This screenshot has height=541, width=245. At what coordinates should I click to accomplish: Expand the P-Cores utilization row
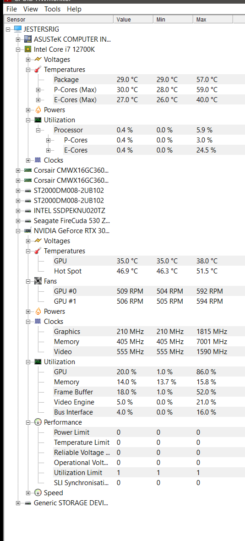click(x=48, y=141)
